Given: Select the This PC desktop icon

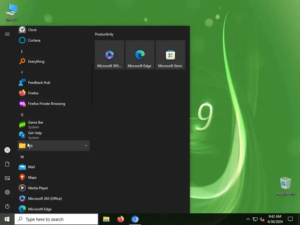Looking at the screenshot, I should (x=11, y=12).
